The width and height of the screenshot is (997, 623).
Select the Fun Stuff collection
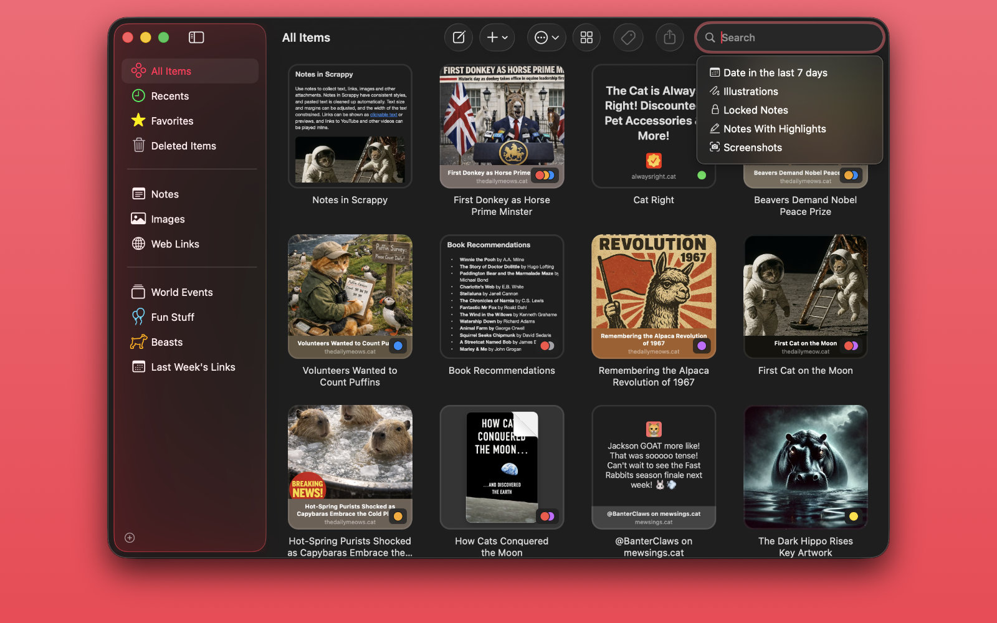tap(173, 317)
